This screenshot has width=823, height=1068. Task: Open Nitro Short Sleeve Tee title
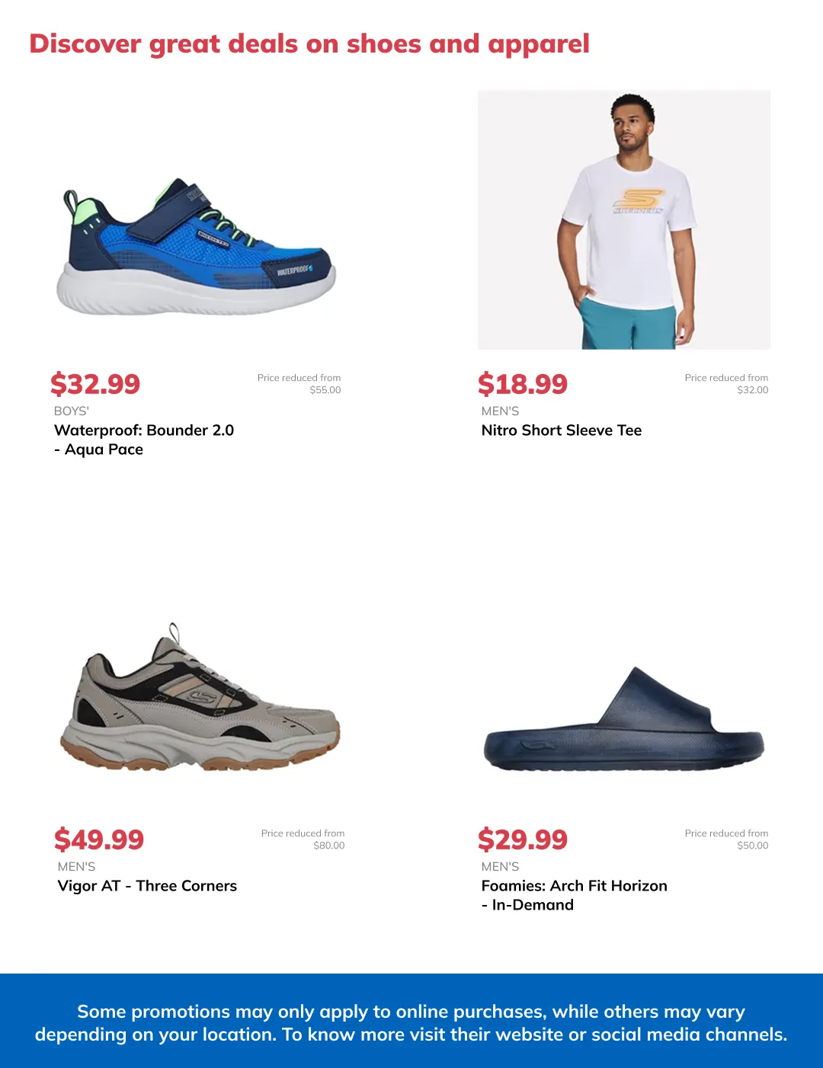tap(562, 430)
